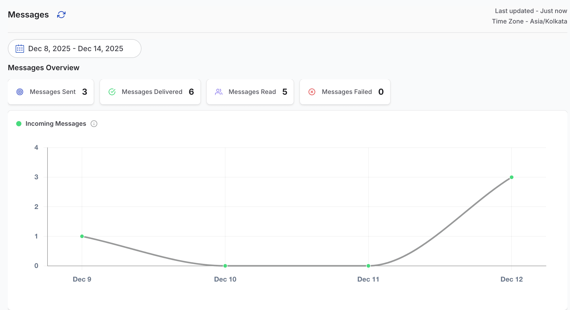The width and height of the screenshot is (570, 310).
Task: Select the target icon on Messages Sent card
Action: [x=20, y=92]
